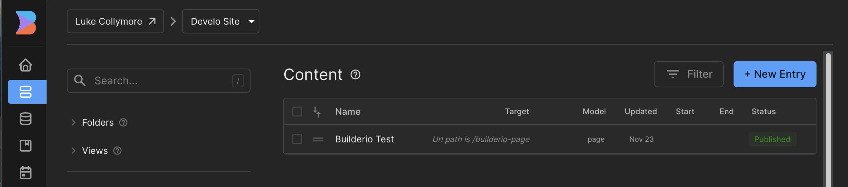Open the Filter button
The image size is (848, 187).
click(x=688, y=74)
